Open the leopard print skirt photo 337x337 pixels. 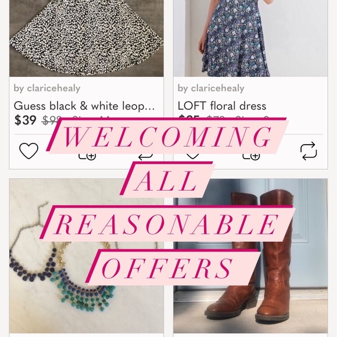point(87,38)
